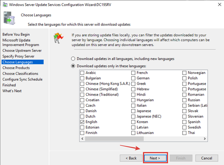Open Configure Sync Schedule step
Viewport: 224px width, 165px height.
(22, 79)
